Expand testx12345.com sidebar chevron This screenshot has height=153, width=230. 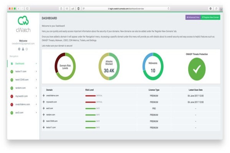(36, 80)
